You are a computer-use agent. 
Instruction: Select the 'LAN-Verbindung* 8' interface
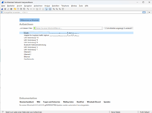[x=31, y=42]
